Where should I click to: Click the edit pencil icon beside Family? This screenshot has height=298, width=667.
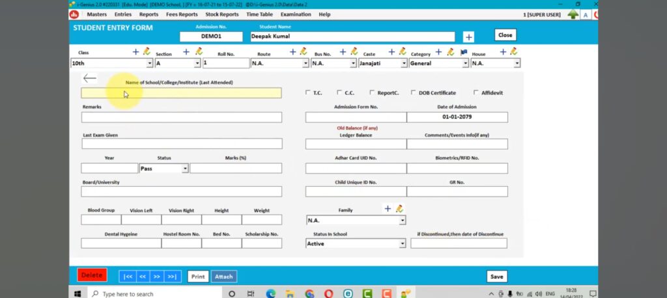coord(399,209)
